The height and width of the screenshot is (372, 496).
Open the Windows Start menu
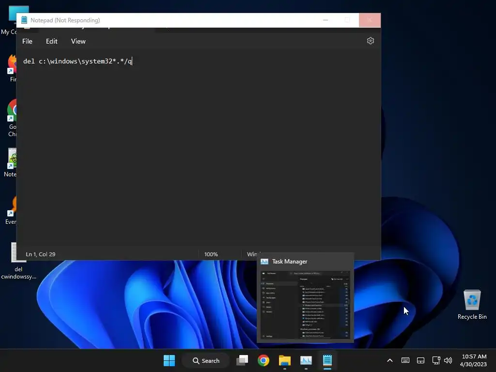[169, 360]
